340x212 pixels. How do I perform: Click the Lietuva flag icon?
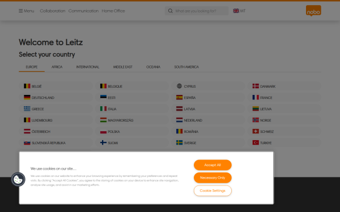(x=256, y=109)
